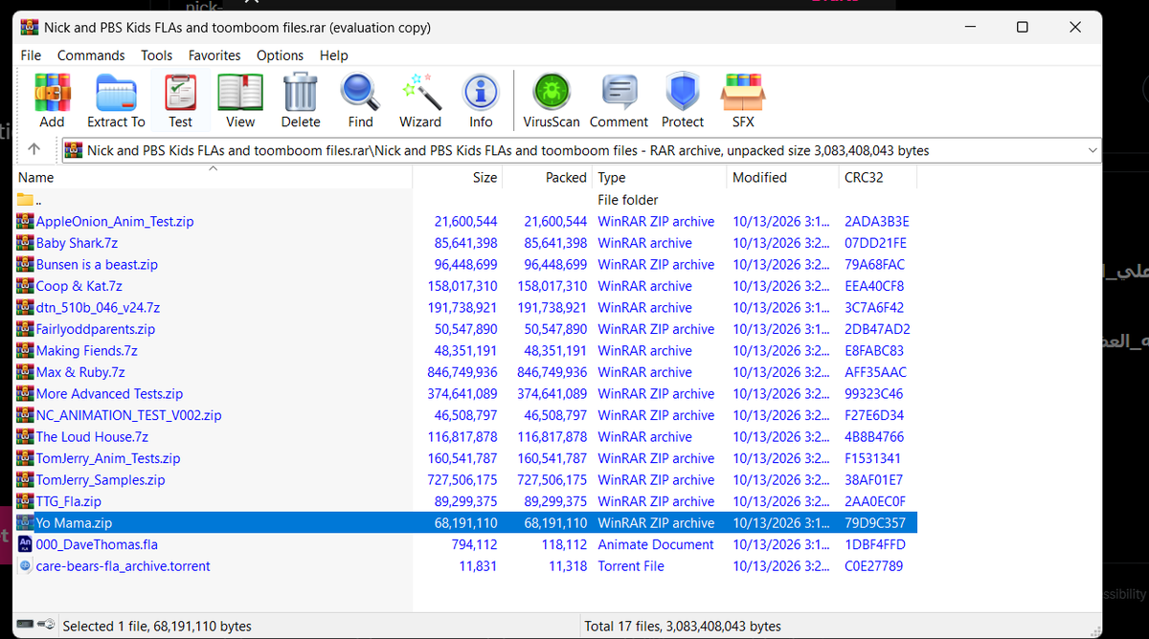The width and height of the screenshot is (1149, 639).
Task: Select the Baby Shark.7z file
Action: pos(466,243)
